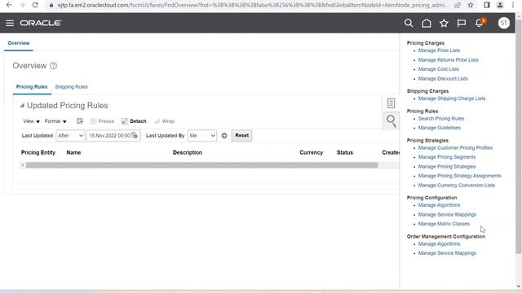The width and height of the screenshot is (522, 293).
Task: Open the Tasks panel document icon
Action: point(391,103)
